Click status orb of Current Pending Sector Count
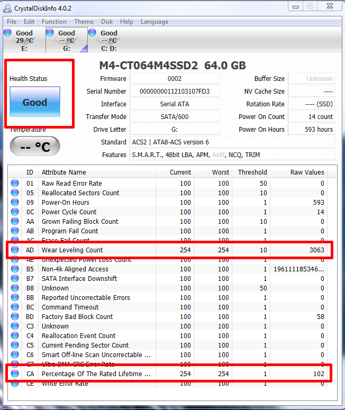 (x=15, y=345)
